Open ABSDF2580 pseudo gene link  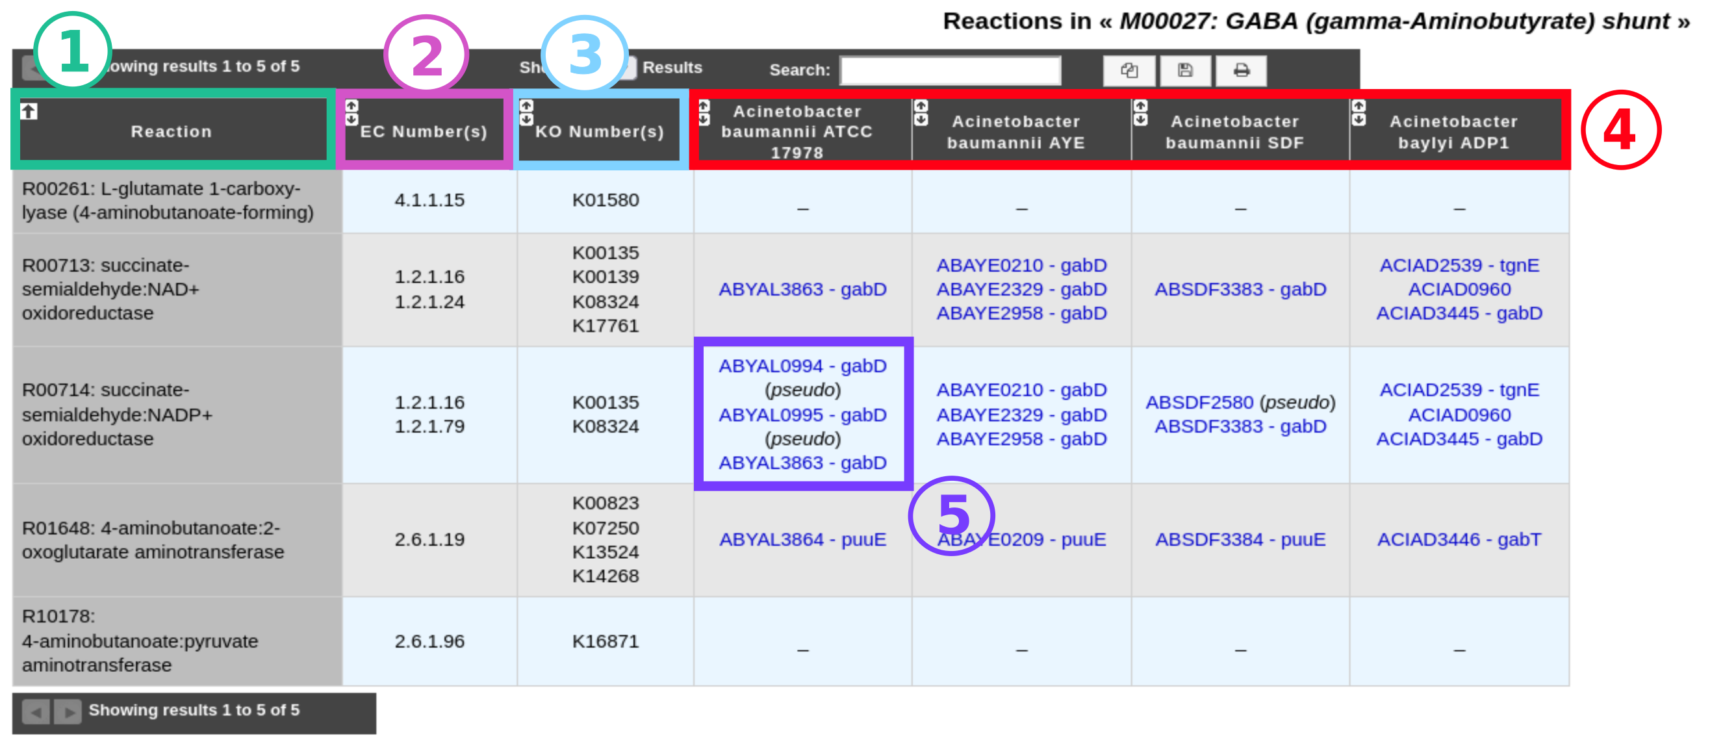point(1199,402)
